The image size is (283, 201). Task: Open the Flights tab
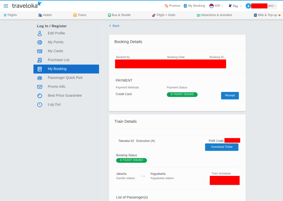10,15
